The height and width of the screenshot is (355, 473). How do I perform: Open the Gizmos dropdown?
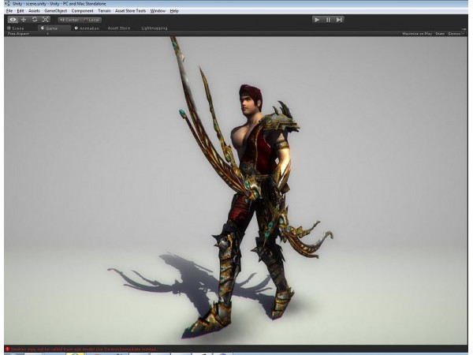(456, 34)
